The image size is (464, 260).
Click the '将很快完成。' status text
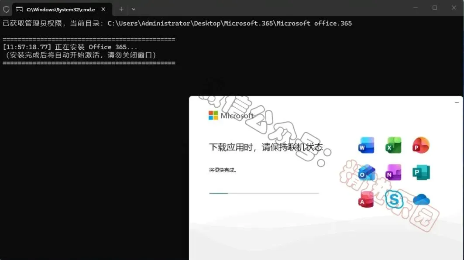(x=223, y=170)
